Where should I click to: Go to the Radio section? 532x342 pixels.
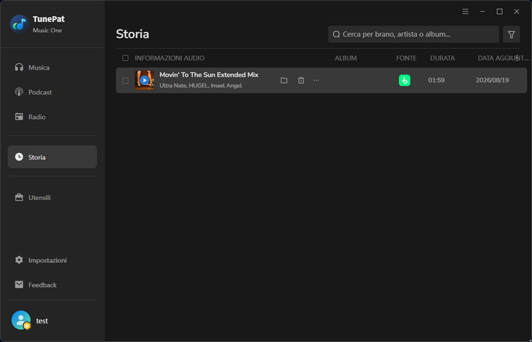(53, 117)
